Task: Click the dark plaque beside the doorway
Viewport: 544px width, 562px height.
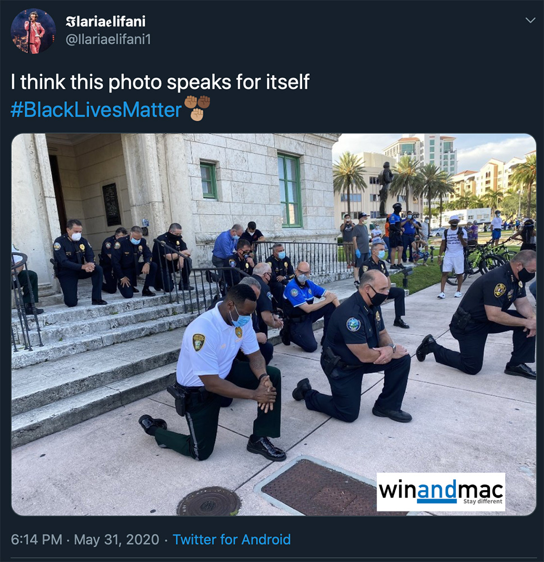Action: tap(111, 205)
